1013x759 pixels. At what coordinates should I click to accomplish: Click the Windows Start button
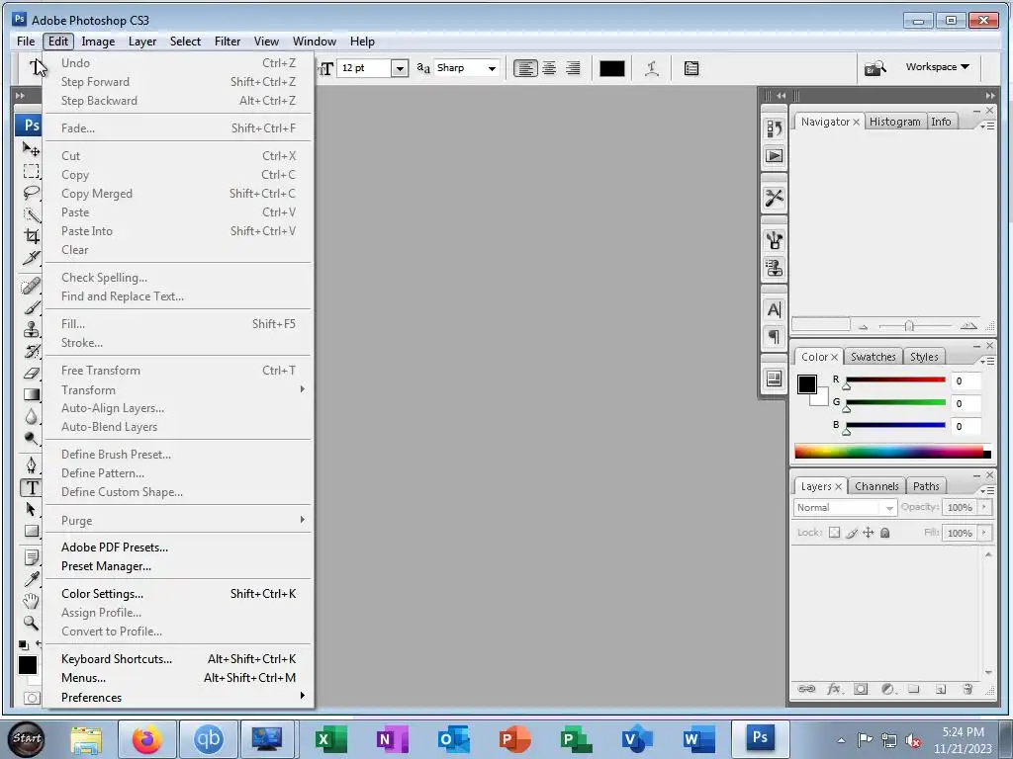(27, 739)
